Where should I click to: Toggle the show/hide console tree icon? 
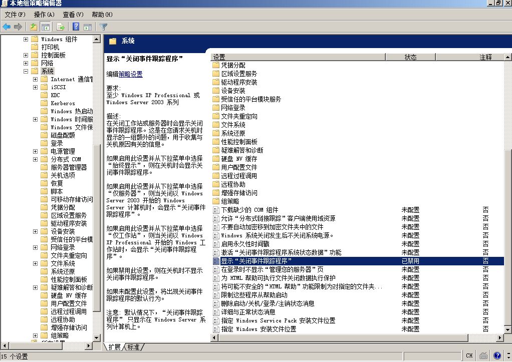click(45, 27)
